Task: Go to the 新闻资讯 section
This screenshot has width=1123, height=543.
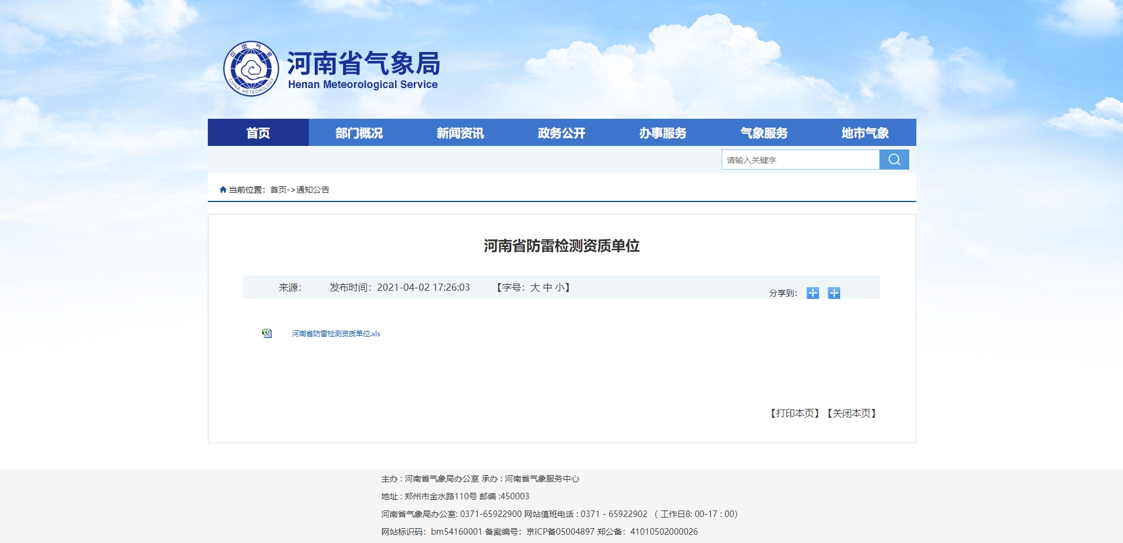Action: point(461,133)
